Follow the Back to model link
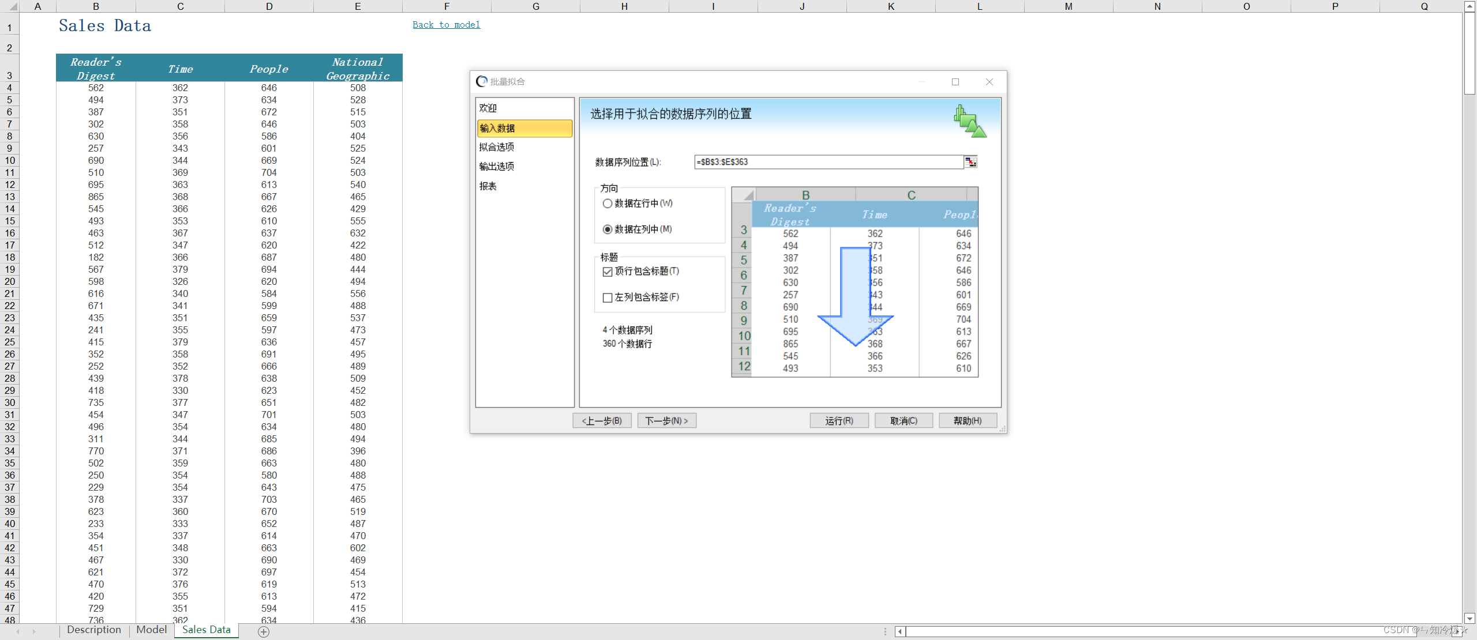The height and width of the screenshot is (640, 1477). tap(446, 25)
